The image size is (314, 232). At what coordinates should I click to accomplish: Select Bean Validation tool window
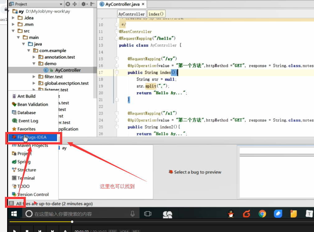click(33, 104)
